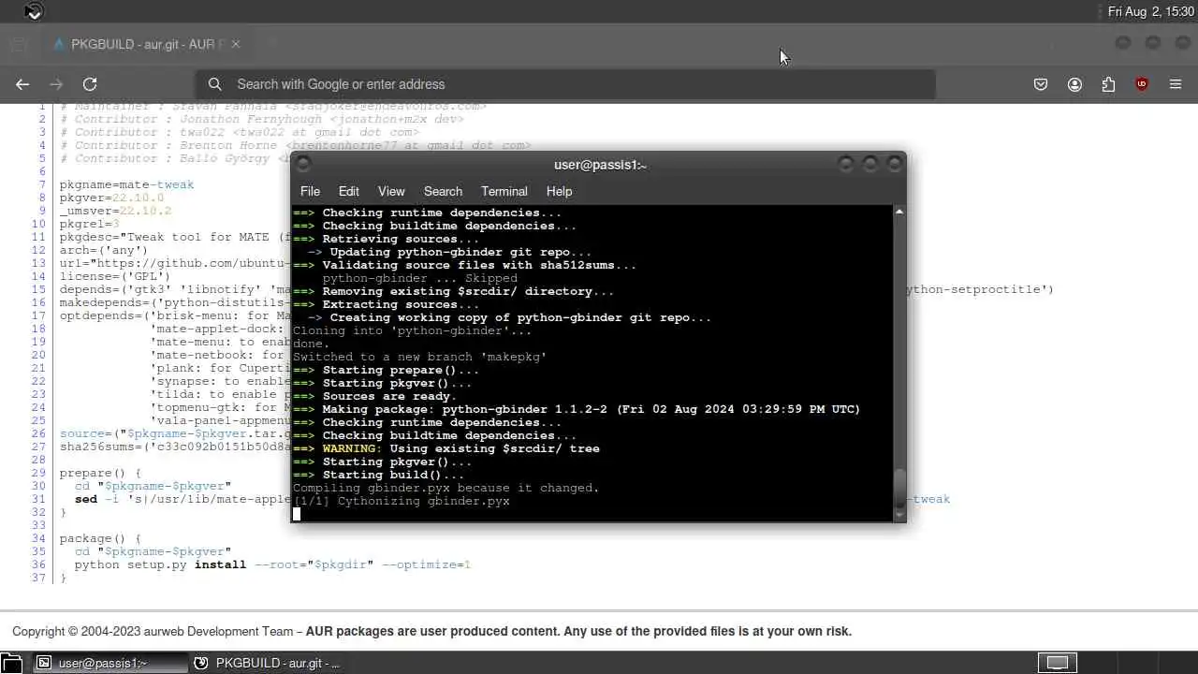Click the magnifier icon in the address bar
The height and width of the screenshot is (674, 1198).
(x=215, y=84)
